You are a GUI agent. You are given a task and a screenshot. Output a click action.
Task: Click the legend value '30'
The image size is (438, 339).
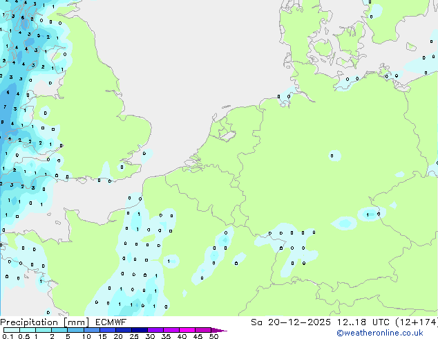(x=150, y=336)
